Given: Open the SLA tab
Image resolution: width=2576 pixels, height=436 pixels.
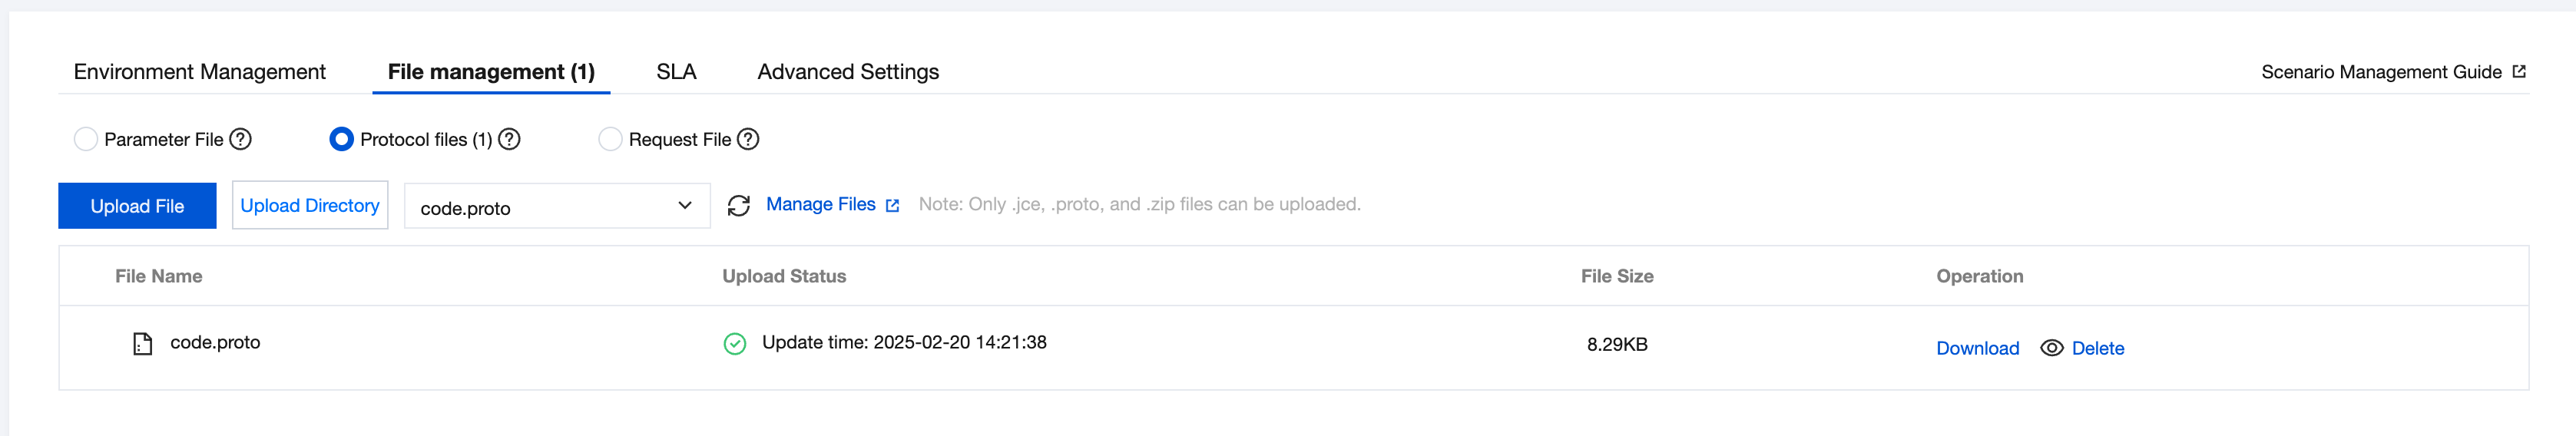Looking at the screenshot, I should (676, 72).
